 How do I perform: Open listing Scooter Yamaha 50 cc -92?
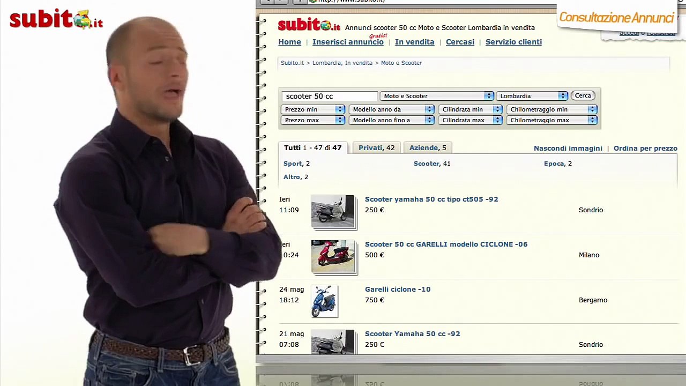point(412,333)
